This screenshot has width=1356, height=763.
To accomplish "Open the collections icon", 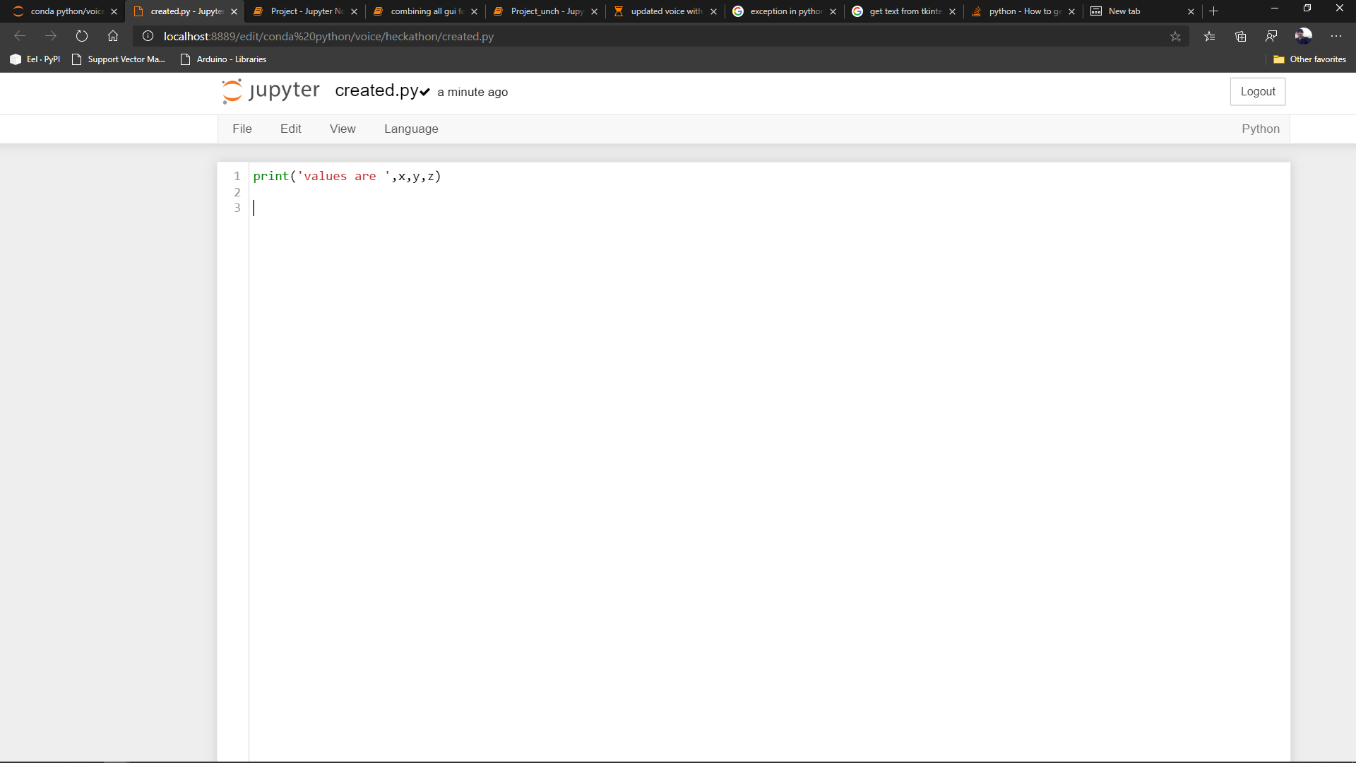I will [x=1241, y=36].
